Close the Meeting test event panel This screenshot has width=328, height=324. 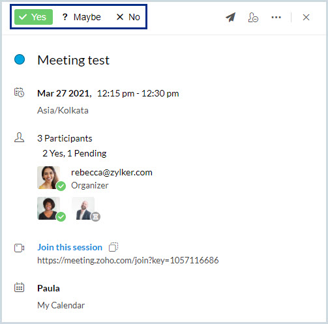click(x=306, y=17)
